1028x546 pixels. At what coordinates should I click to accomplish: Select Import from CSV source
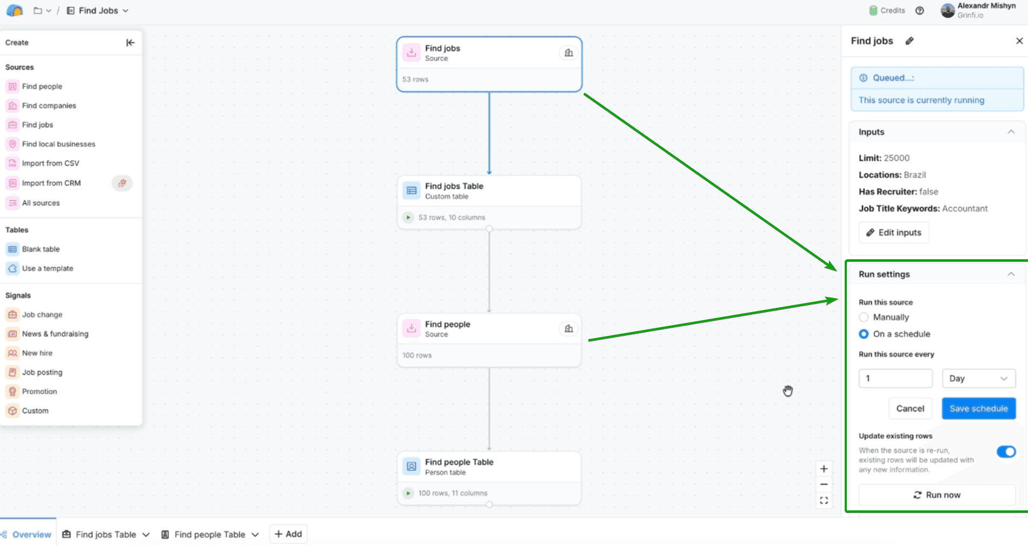coord(50,163)
